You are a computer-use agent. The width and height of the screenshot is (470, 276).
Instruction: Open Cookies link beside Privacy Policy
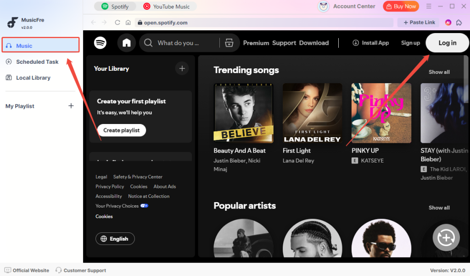point(139,186)
